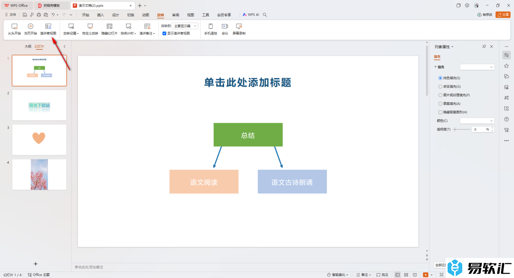Open Notes (备注) dropdown in status bar

point(364,275)
